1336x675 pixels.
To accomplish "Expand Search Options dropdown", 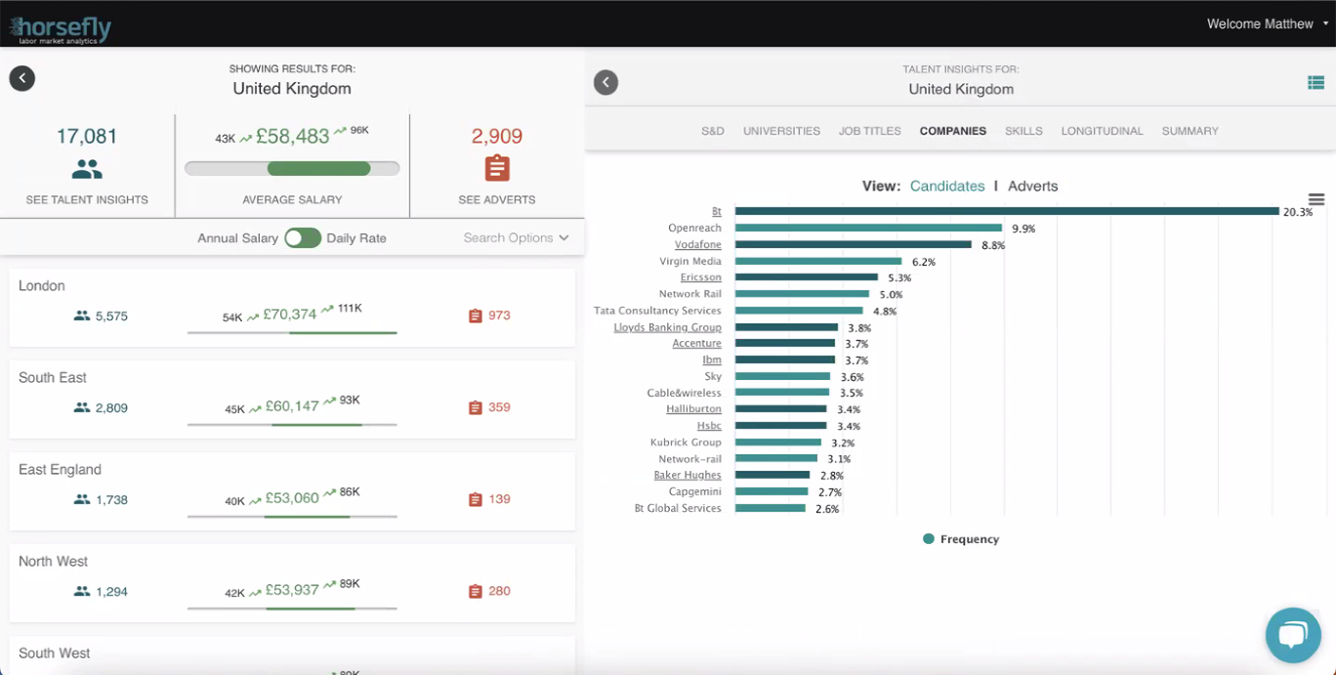I will pyautogui.click(x=516, y=238).
